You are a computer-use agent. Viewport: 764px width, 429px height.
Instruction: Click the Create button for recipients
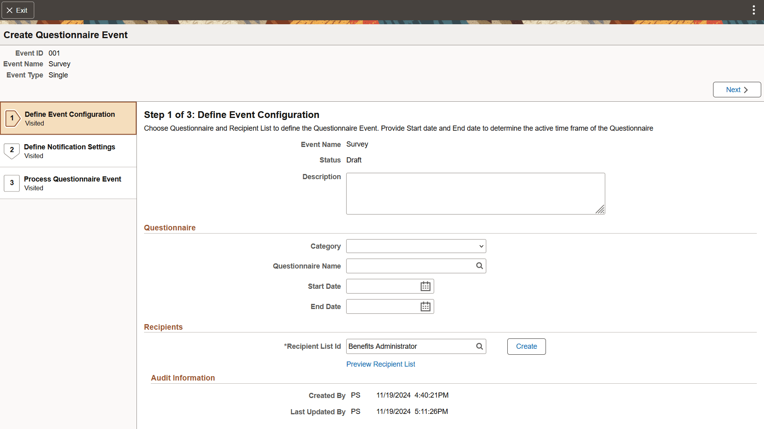[526, 346]
